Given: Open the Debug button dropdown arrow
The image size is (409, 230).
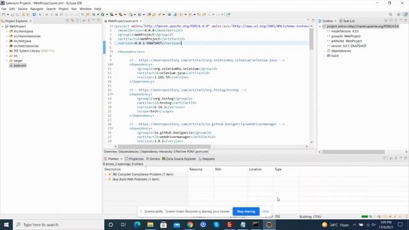Looking at the screenshot, I should click(98, 15).
